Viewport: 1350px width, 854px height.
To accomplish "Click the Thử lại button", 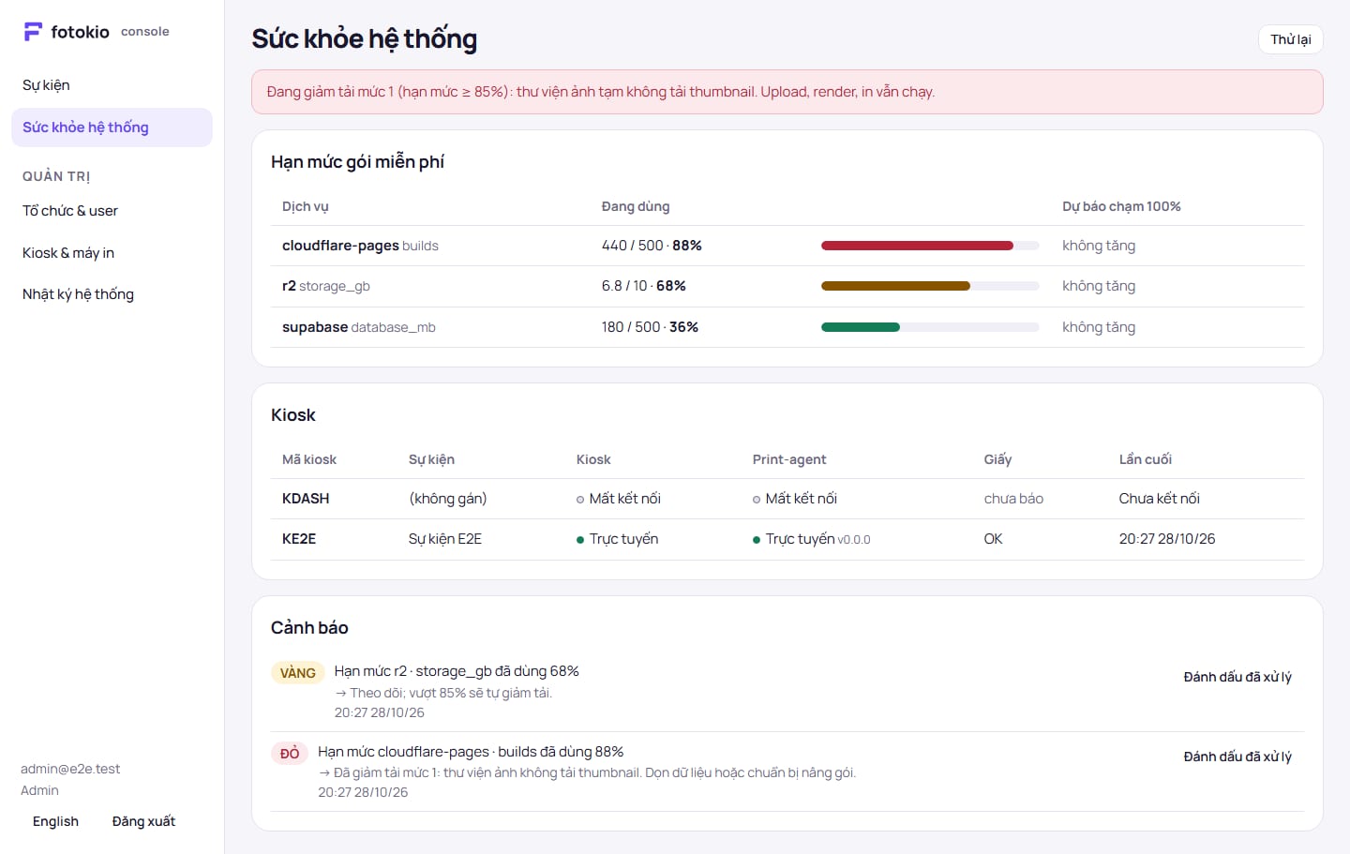I will click(x=1290, y=39).
